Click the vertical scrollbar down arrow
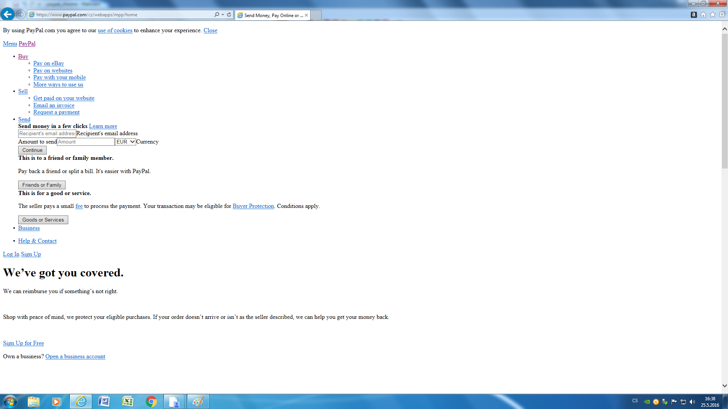728x409 pixels. click(725, 386)
